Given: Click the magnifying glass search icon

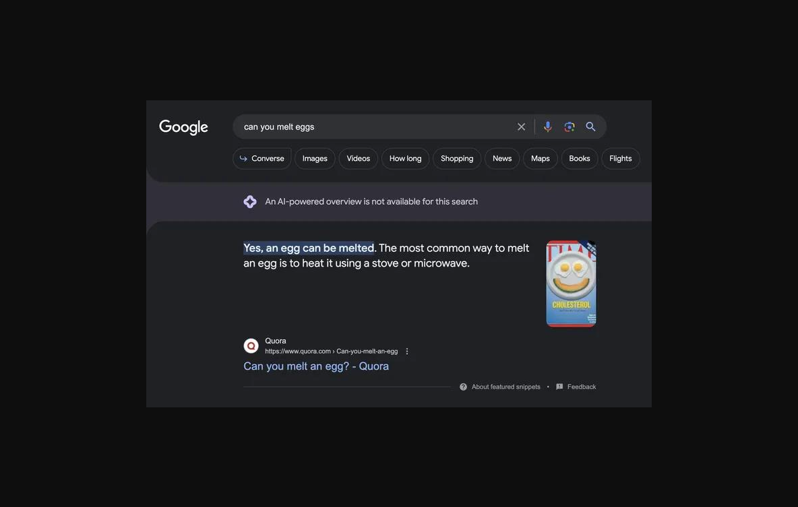Looking at the screenshot, I should click(590, 127).
